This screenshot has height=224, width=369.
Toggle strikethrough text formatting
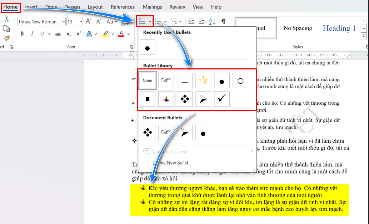(58, 34)
